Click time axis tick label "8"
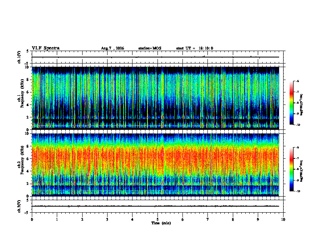Image resolution: width=319 pixels, height=246 pixels. pos(233,219)
